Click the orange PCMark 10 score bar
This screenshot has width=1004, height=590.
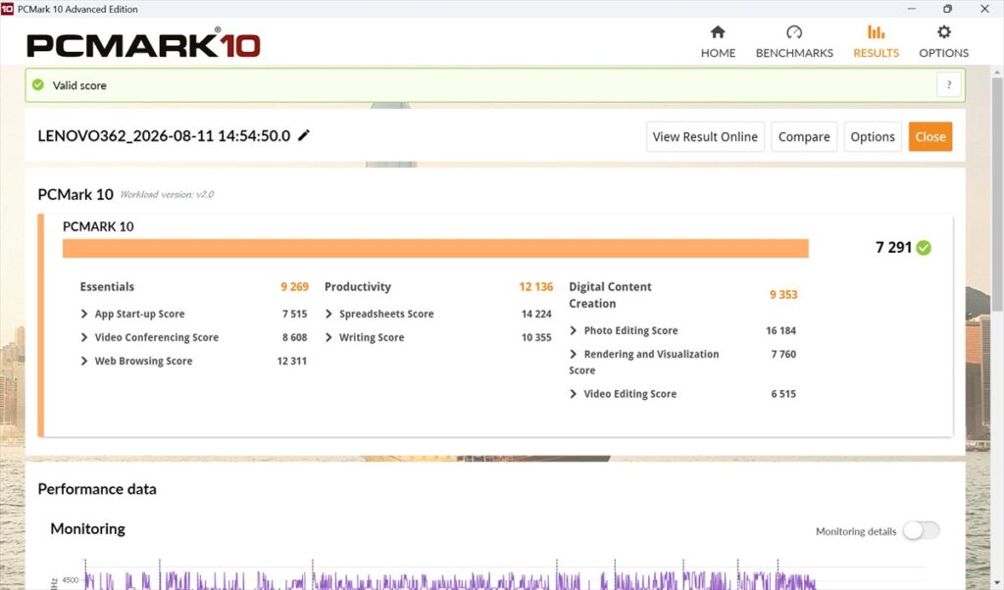(x=435, y=248)
